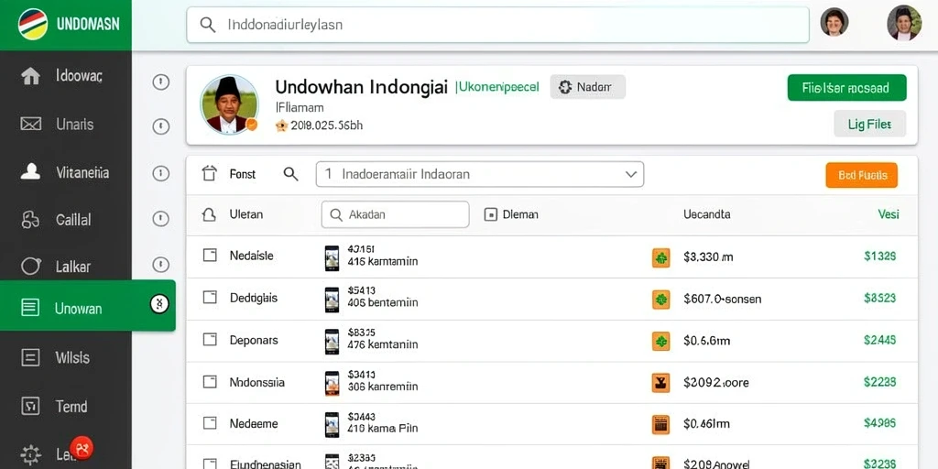This screenshot has height=469, width=938.
Task: Click the orange icon in Deddglais row
Action: [x=660, y=299]
